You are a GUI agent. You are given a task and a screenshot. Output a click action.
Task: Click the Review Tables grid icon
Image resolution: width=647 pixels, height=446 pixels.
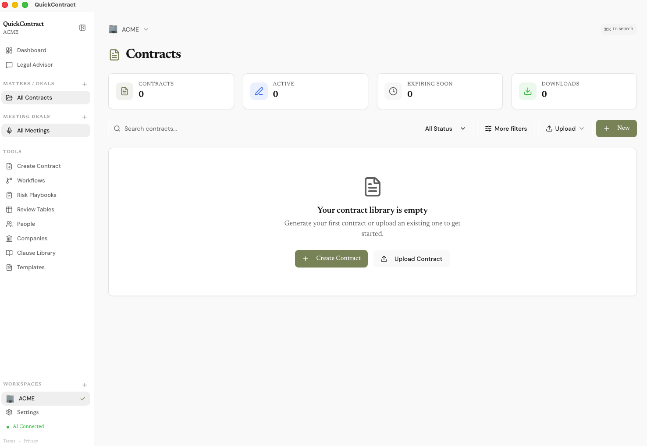click(9, 210)
